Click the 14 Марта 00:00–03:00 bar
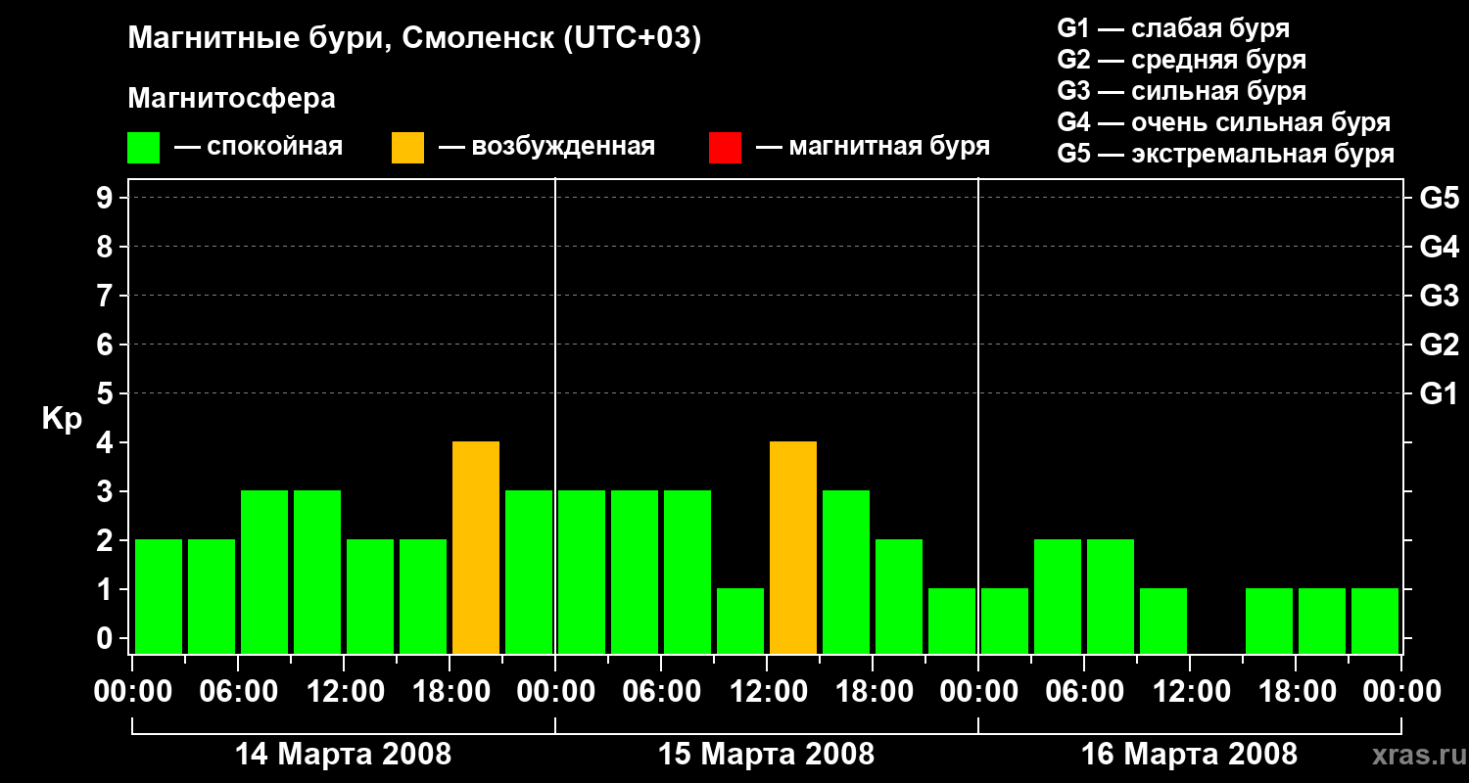Viewport: 1469px width, 783px height. tap(159, 597)
